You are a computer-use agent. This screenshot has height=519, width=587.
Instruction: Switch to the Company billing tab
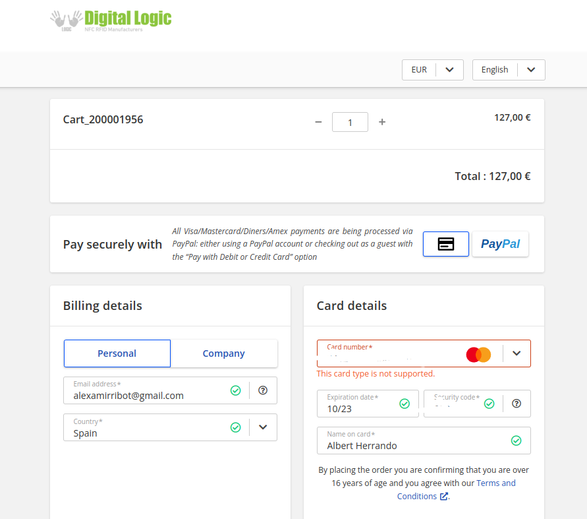click(224, 353)
